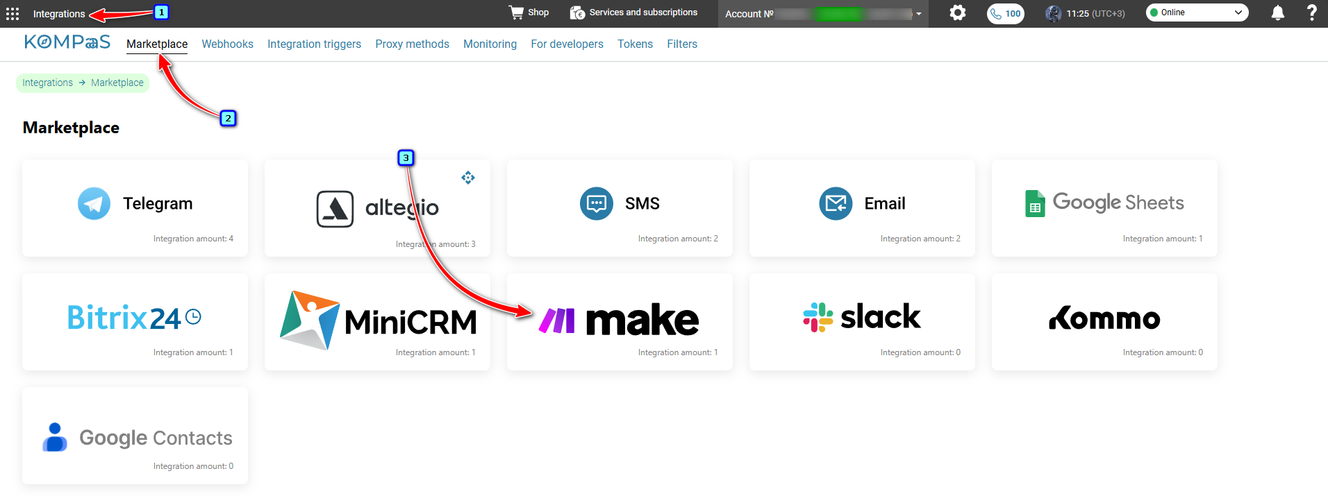Click the Slack hashtag logo
Screen dimensions: 1328x496
pyautogui.click(x=818, y=317)
